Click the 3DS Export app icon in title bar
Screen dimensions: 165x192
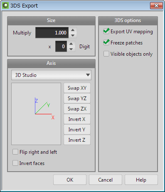tap(5, 6)
